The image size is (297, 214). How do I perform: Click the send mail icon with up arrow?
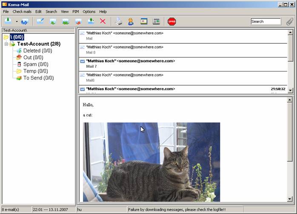click(x=91, y=21)
